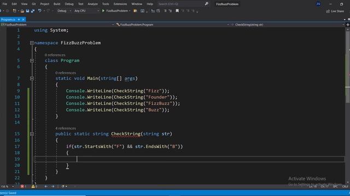Click the toolbar icon right of the find-in-files folder
Viewport: 350px width, 196px height.
[x=142, y=11]
